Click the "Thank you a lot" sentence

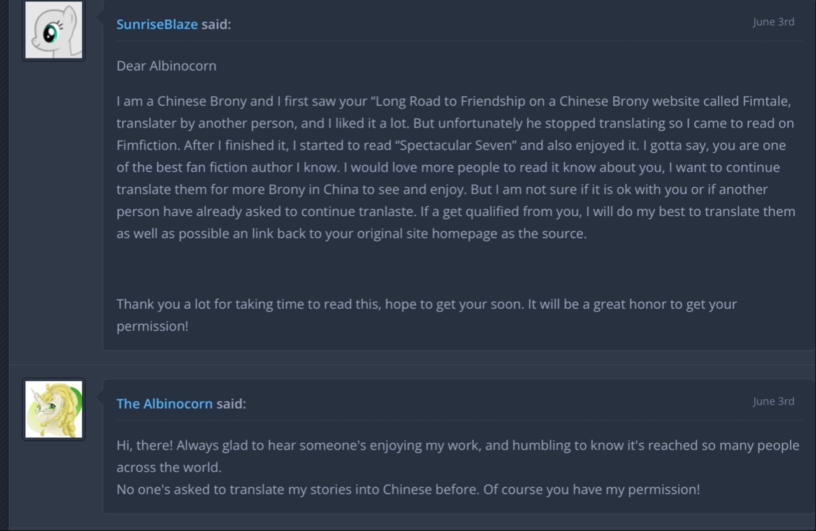tap(164, 304)
